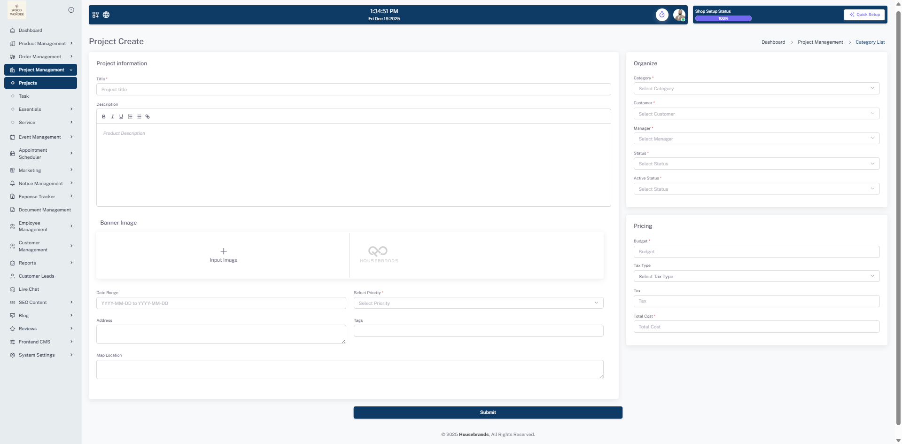The height and width of the screenshot is (444, 902).
Task: Click the Category List breadcrumb link
Action: (870, 42)
